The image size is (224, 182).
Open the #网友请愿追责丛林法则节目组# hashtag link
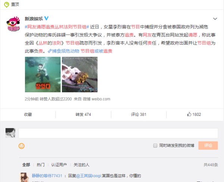pyautogui.click(x=57, y=27)
